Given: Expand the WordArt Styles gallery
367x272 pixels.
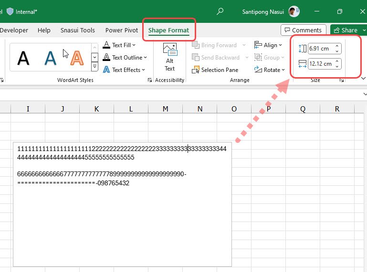Looking at the screenshot, I should point(94,67).
